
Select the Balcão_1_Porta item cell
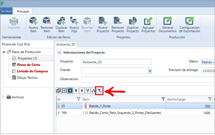[124, 106]
